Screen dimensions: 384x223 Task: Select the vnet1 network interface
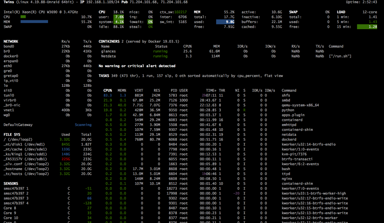click(x=8, y=110)
